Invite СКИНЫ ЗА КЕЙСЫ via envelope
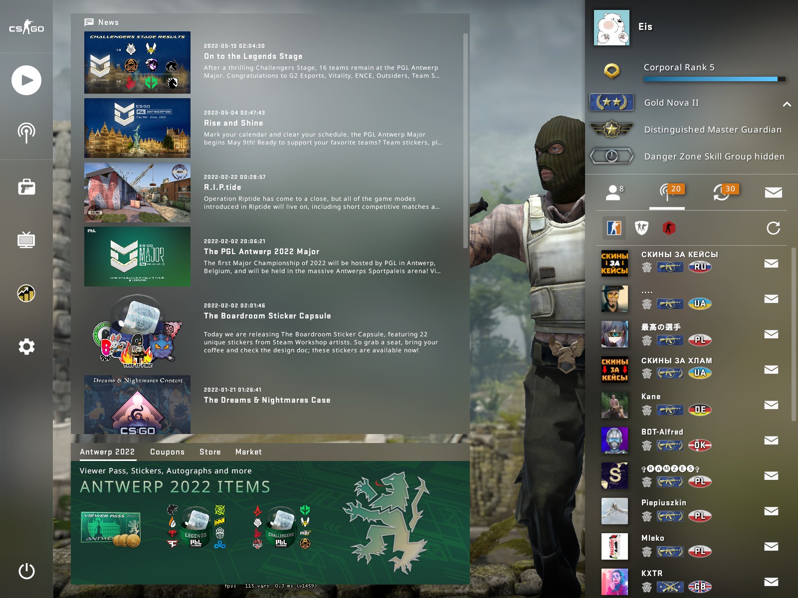798x598 pixels. 771,263
